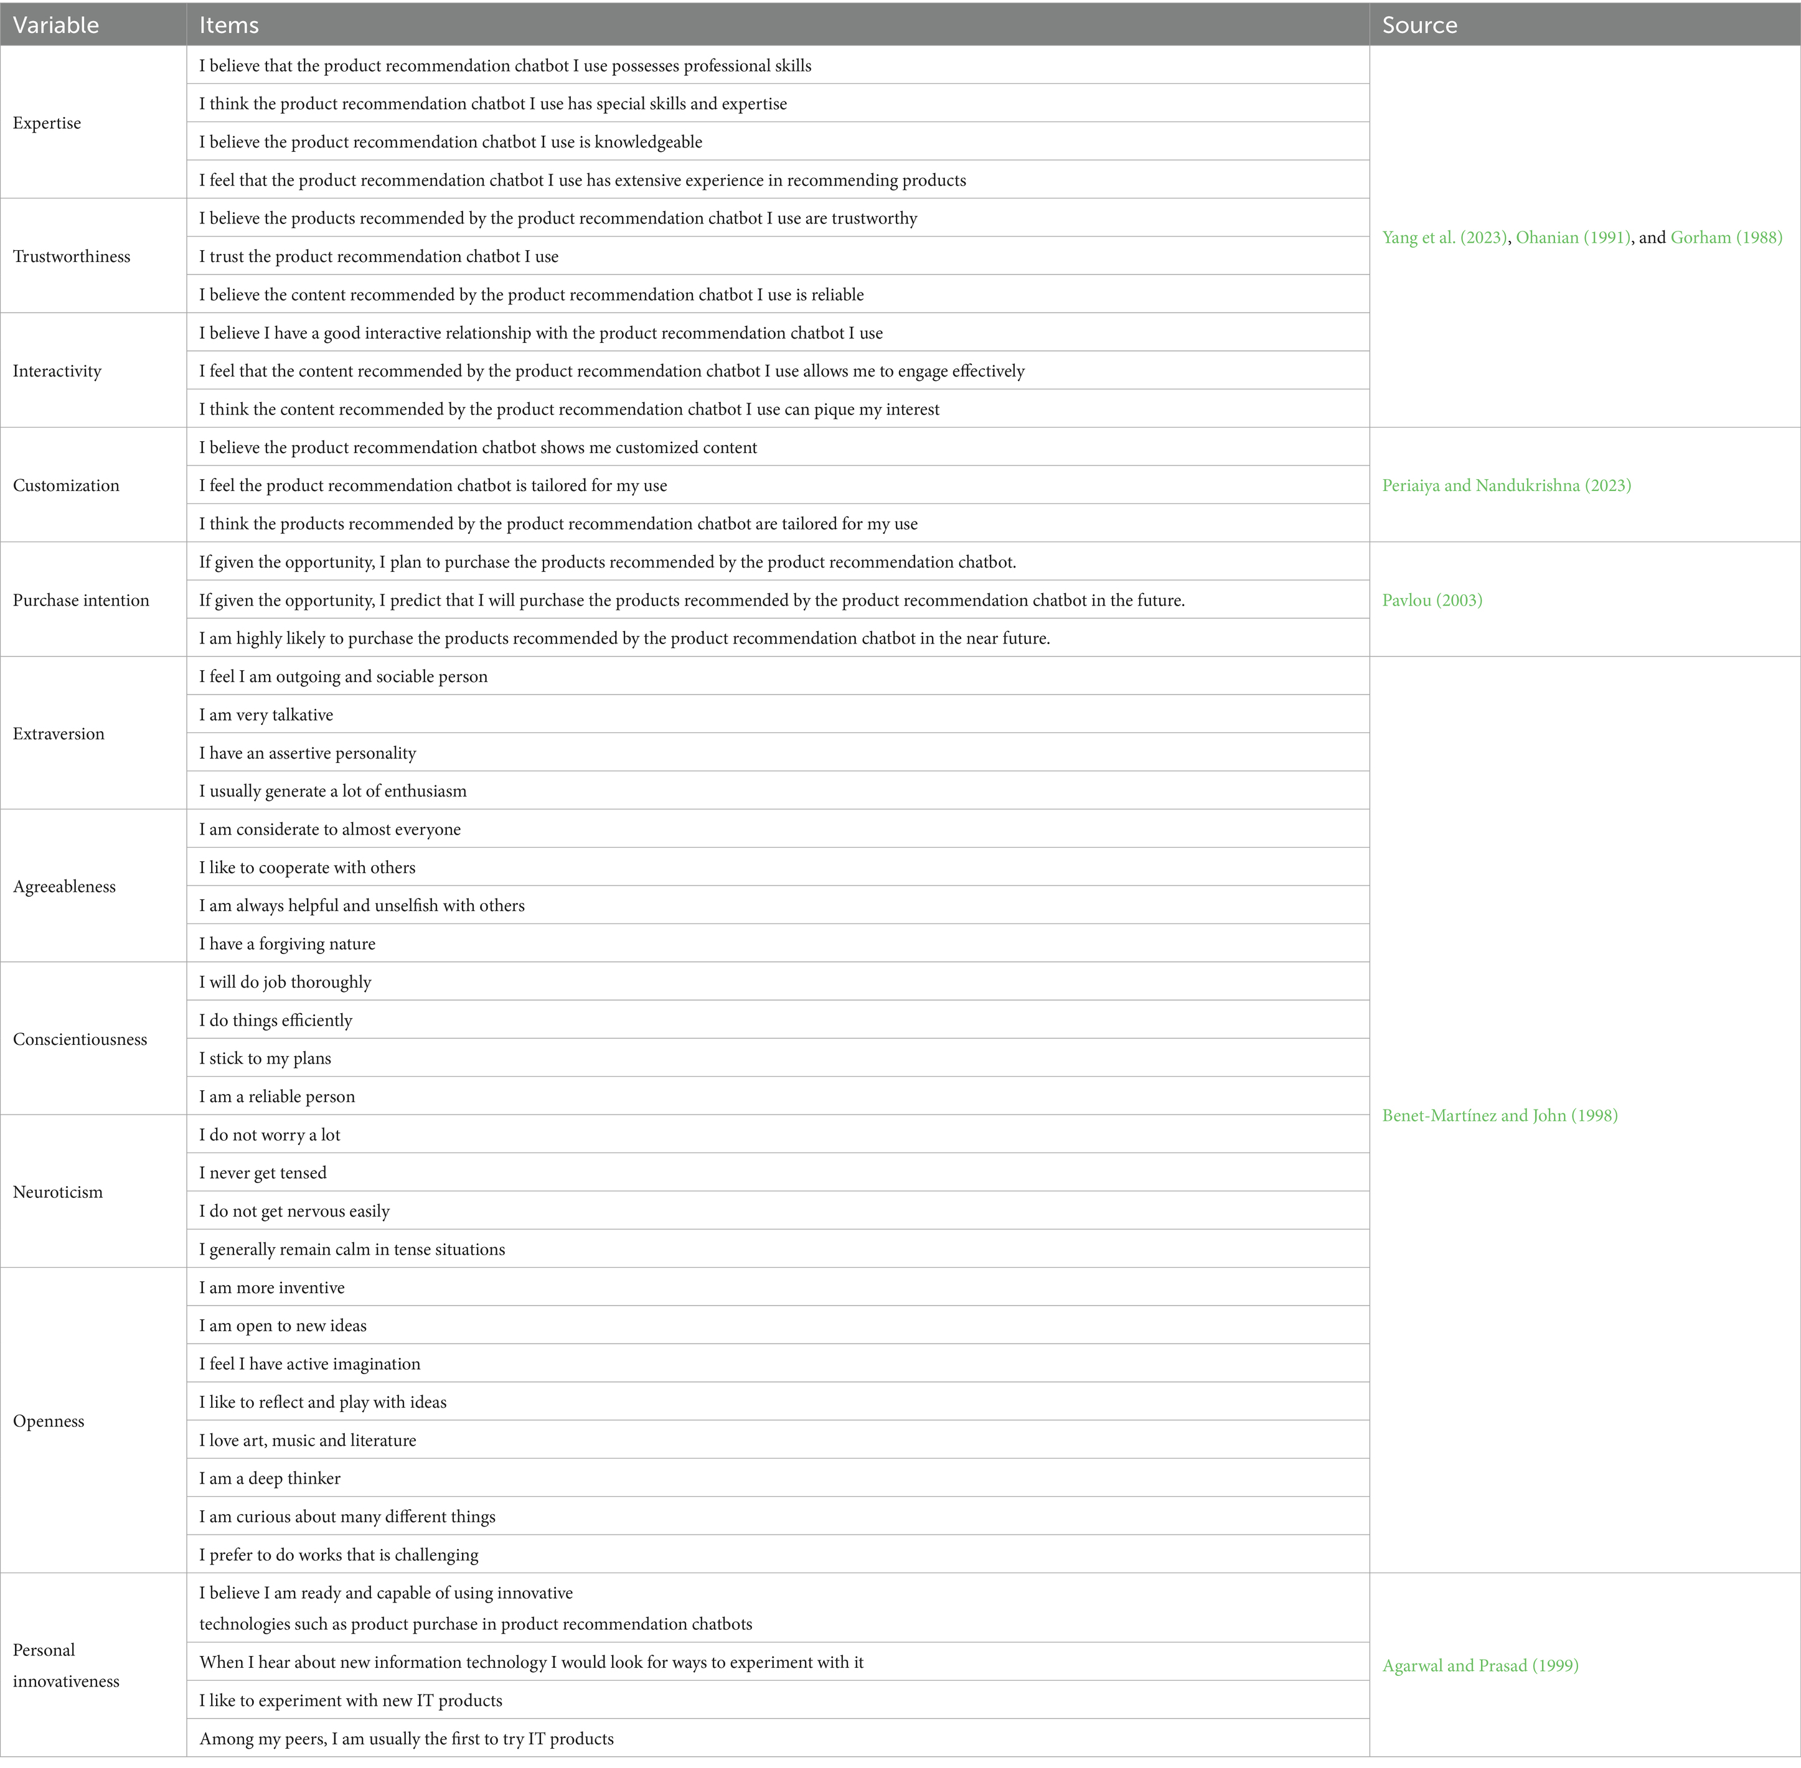
Task: Select the Openness variable cell
Action: [x=93, y=1421]
